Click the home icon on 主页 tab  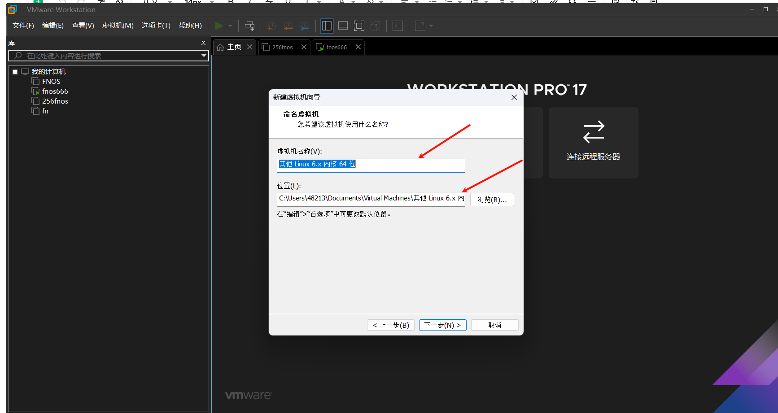click(x=220, y=47)
